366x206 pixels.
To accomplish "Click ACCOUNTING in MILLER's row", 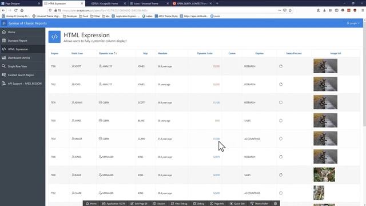I will pyautogui.click(x=252, y=138).
